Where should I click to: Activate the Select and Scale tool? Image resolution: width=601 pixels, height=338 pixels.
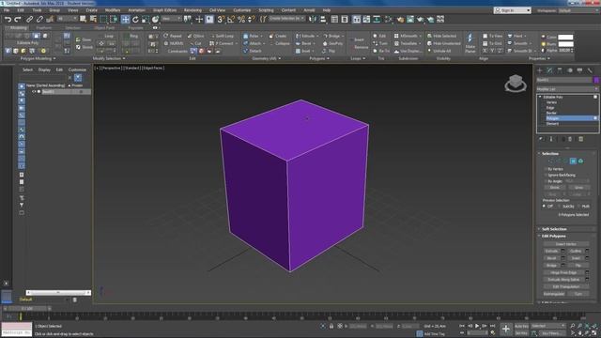pyautogui.click(x=146, y=19)
